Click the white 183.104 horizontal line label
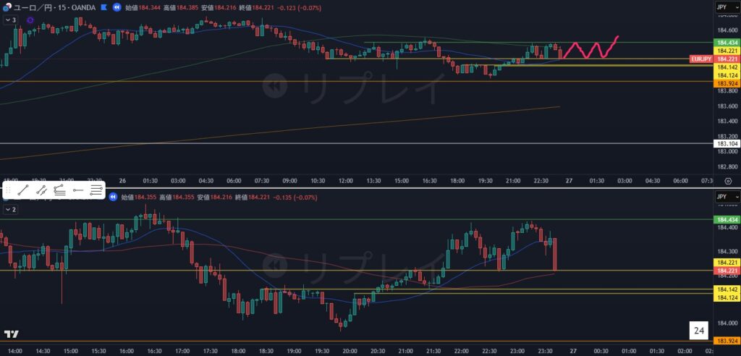 727,143
